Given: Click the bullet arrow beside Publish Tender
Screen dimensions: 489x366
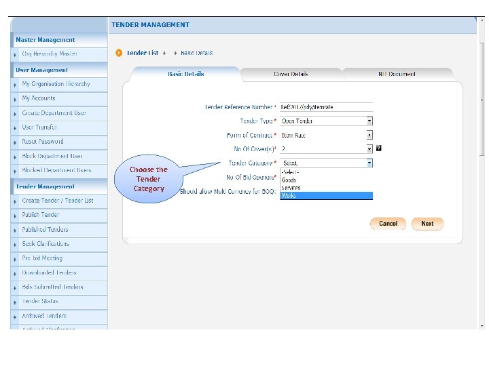Looking at the screenshot, I should (x=15, y=216).
